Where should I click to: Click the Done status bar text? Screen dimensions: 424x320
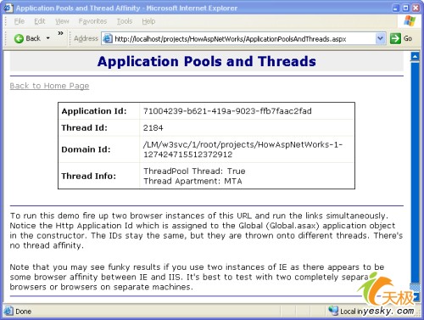pyautogui.click(x=23, y=312)
